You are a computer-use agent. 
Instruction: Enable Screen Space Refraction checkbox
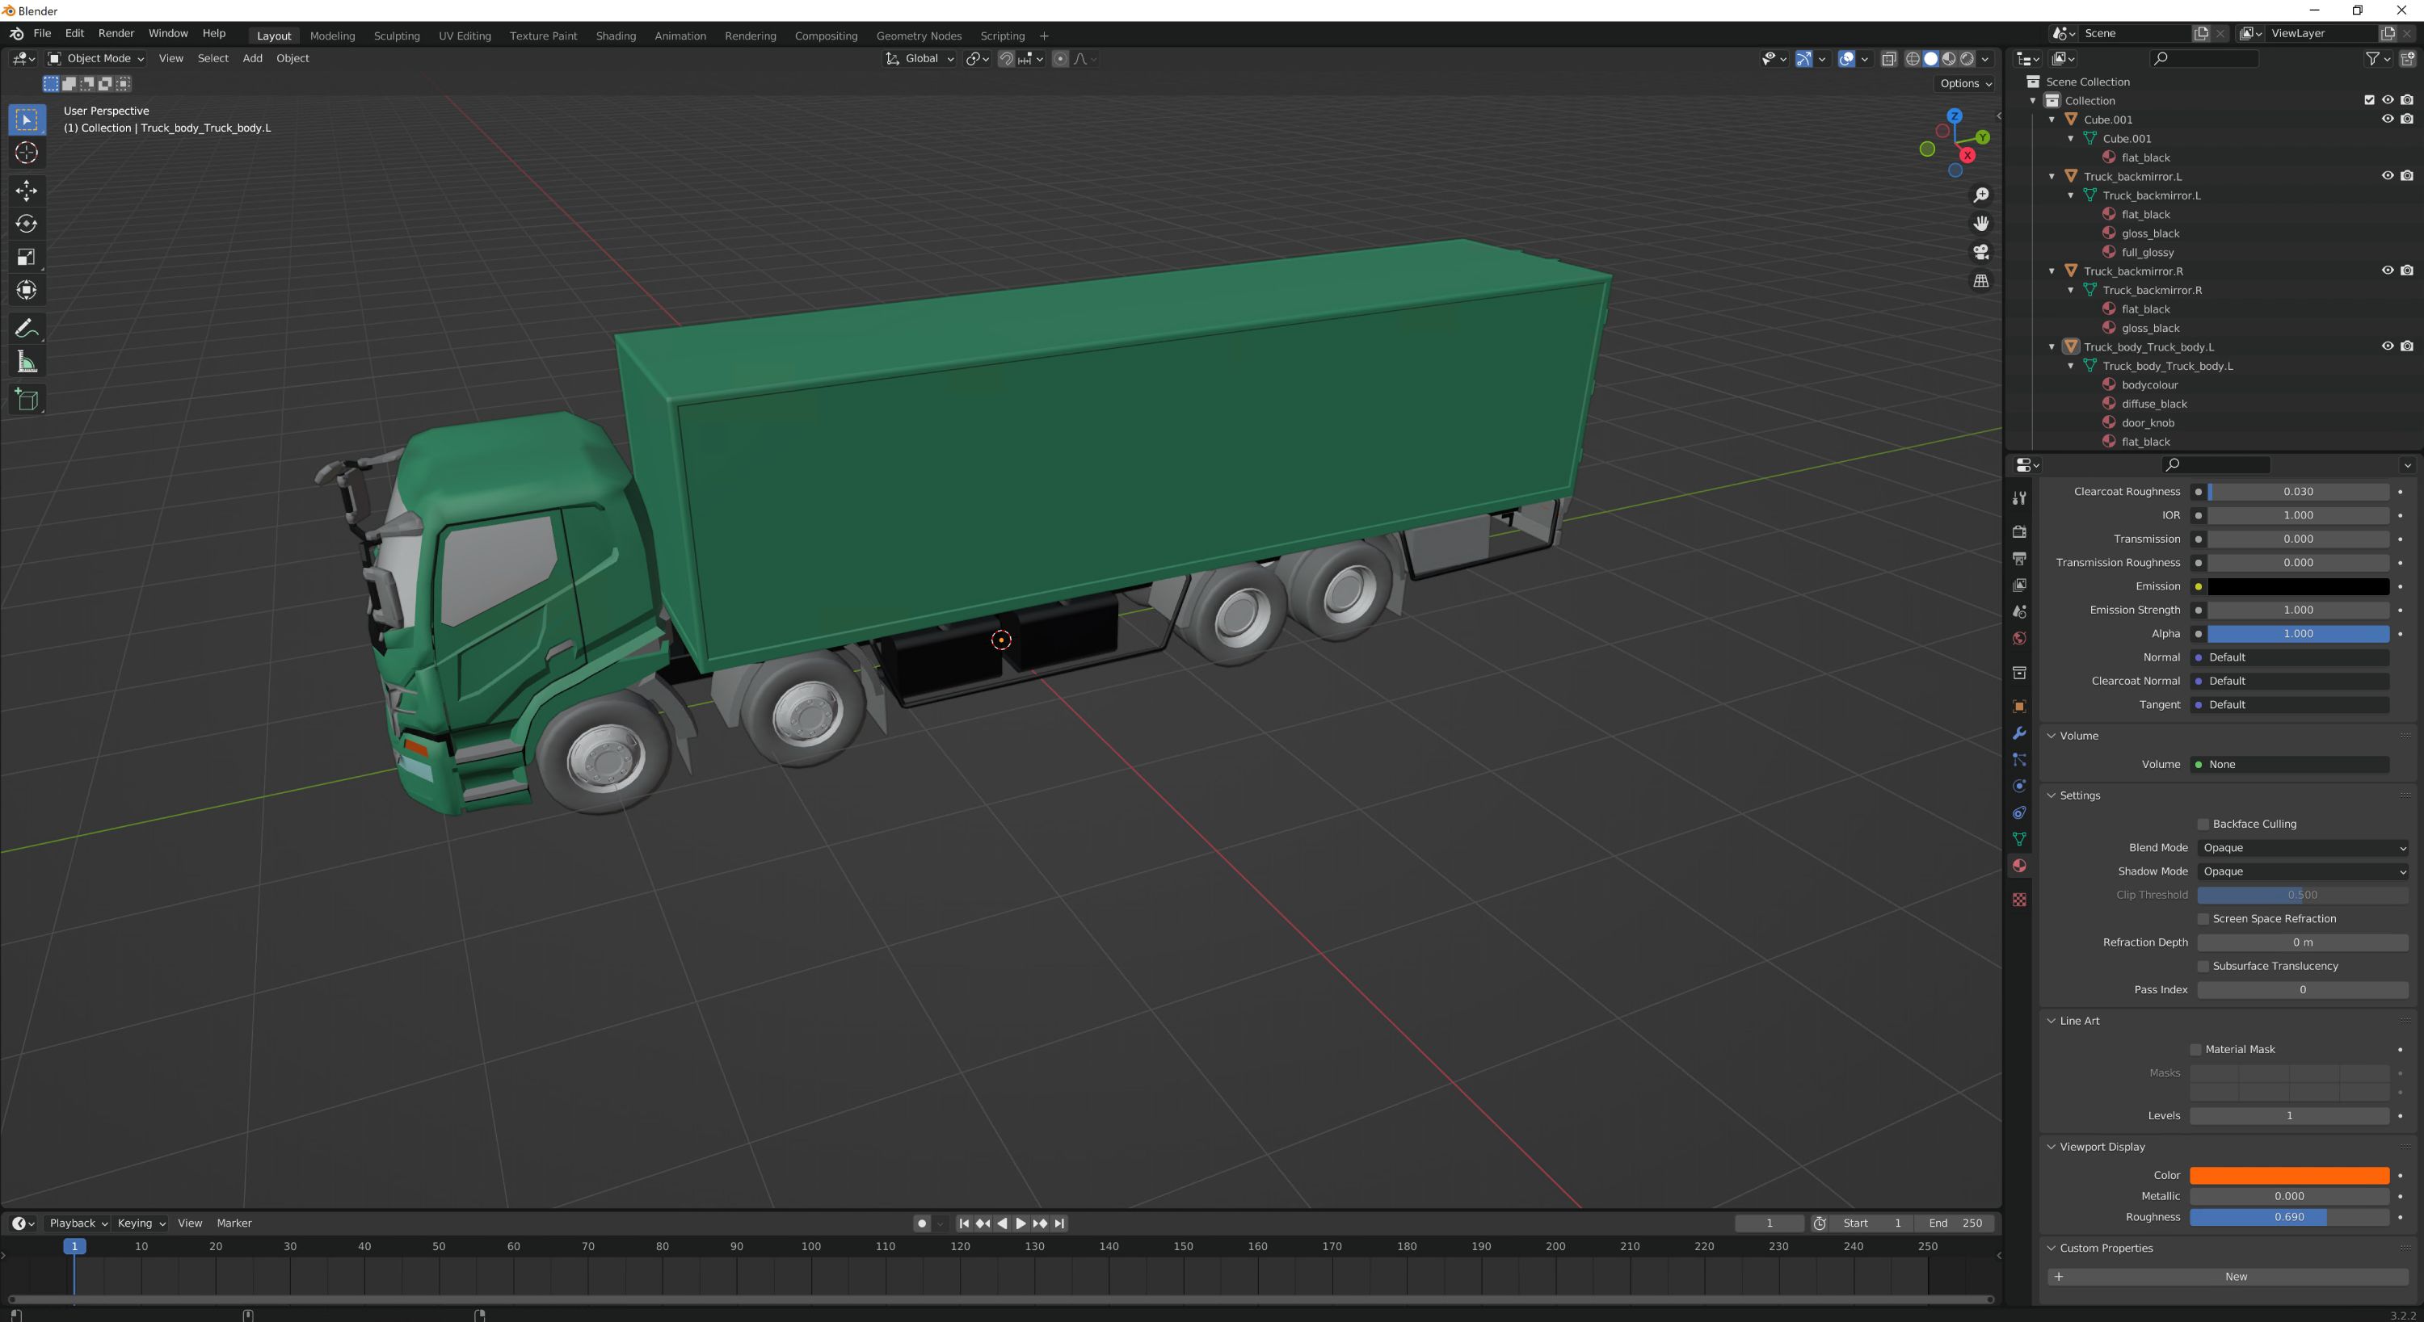(x=2203, y=919)
